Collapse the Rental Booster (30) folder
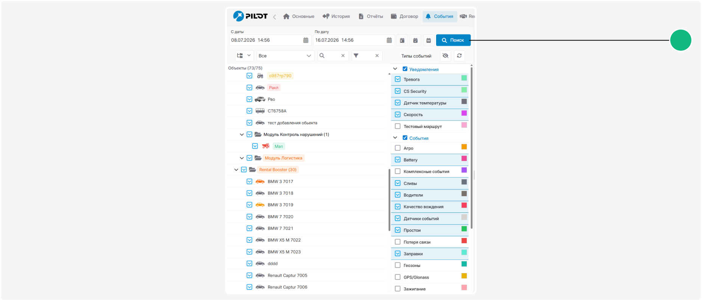This screenshot has height=301, width=702. (236, 170)
